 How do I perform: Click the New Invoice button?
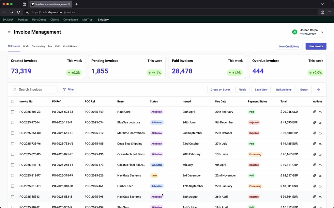(x=316, y=46)
